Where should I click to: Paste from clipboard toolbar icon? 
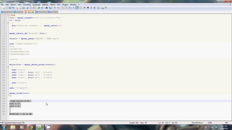(34, 8)
